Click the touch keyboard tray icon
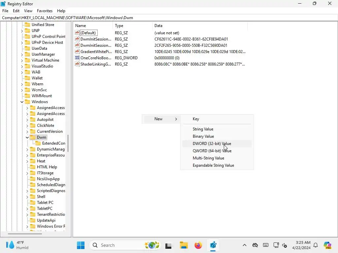Screen dimensions: 338x253 click(x=266, y=245)
